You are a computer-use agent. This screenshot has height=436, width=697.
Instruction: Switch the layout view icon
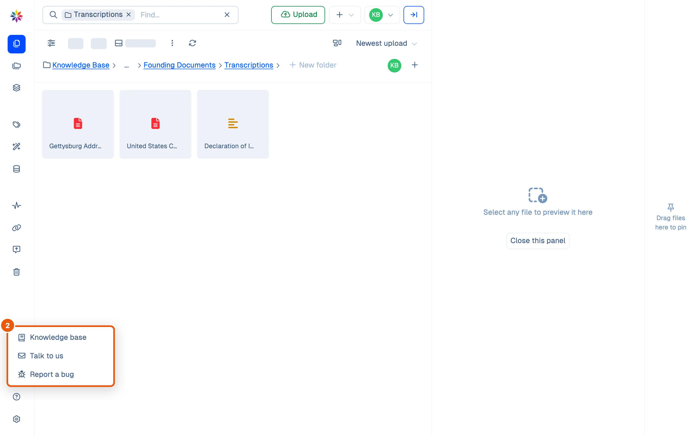(337, 43)
